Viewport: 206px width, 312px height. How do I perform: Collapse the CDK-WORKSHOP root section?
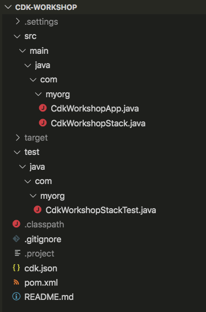tap(8, 7)
